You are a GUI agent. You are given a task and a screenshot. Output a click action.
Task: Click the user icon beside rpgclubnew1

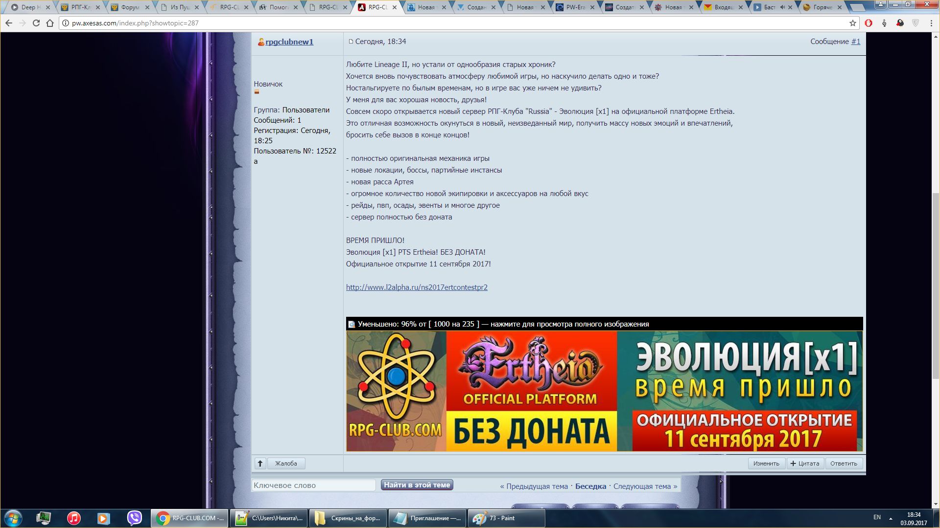pos(261,42)
